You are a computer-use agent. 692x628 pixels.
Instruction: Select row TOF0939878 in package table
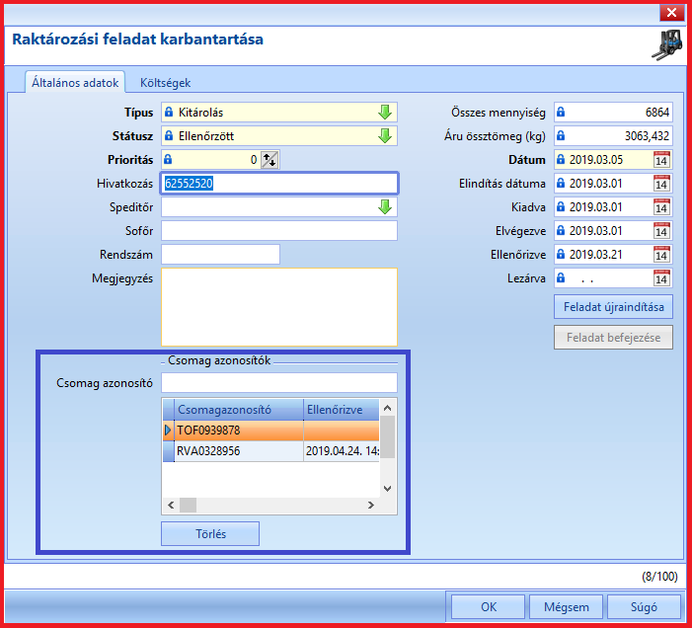270,430
